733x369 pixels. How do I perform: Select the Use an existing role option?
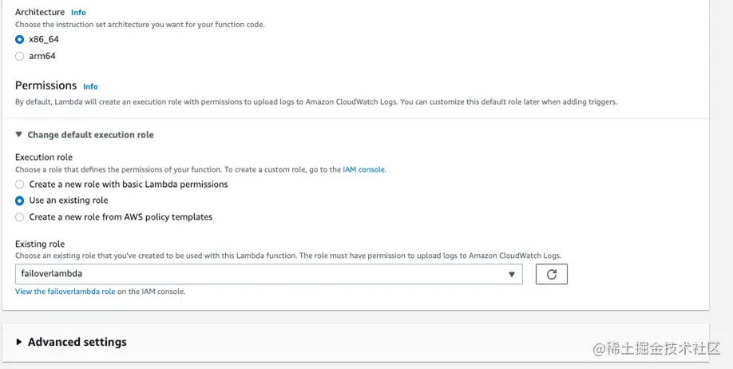pyautogui.click(x=20, y=200)
